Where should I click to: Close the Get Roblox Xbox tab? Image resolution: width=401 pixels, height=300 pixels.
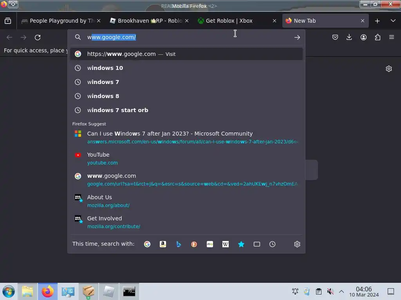(275, 21)
